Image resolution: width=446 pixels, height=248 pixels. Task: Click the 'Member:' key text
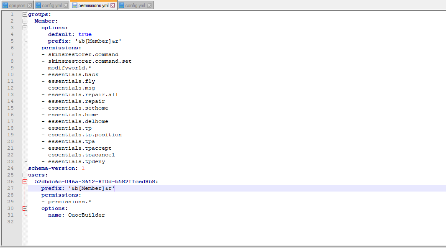46,21
